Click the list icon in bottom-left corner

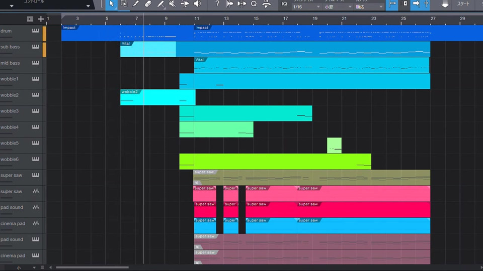(x=42, y=267)
